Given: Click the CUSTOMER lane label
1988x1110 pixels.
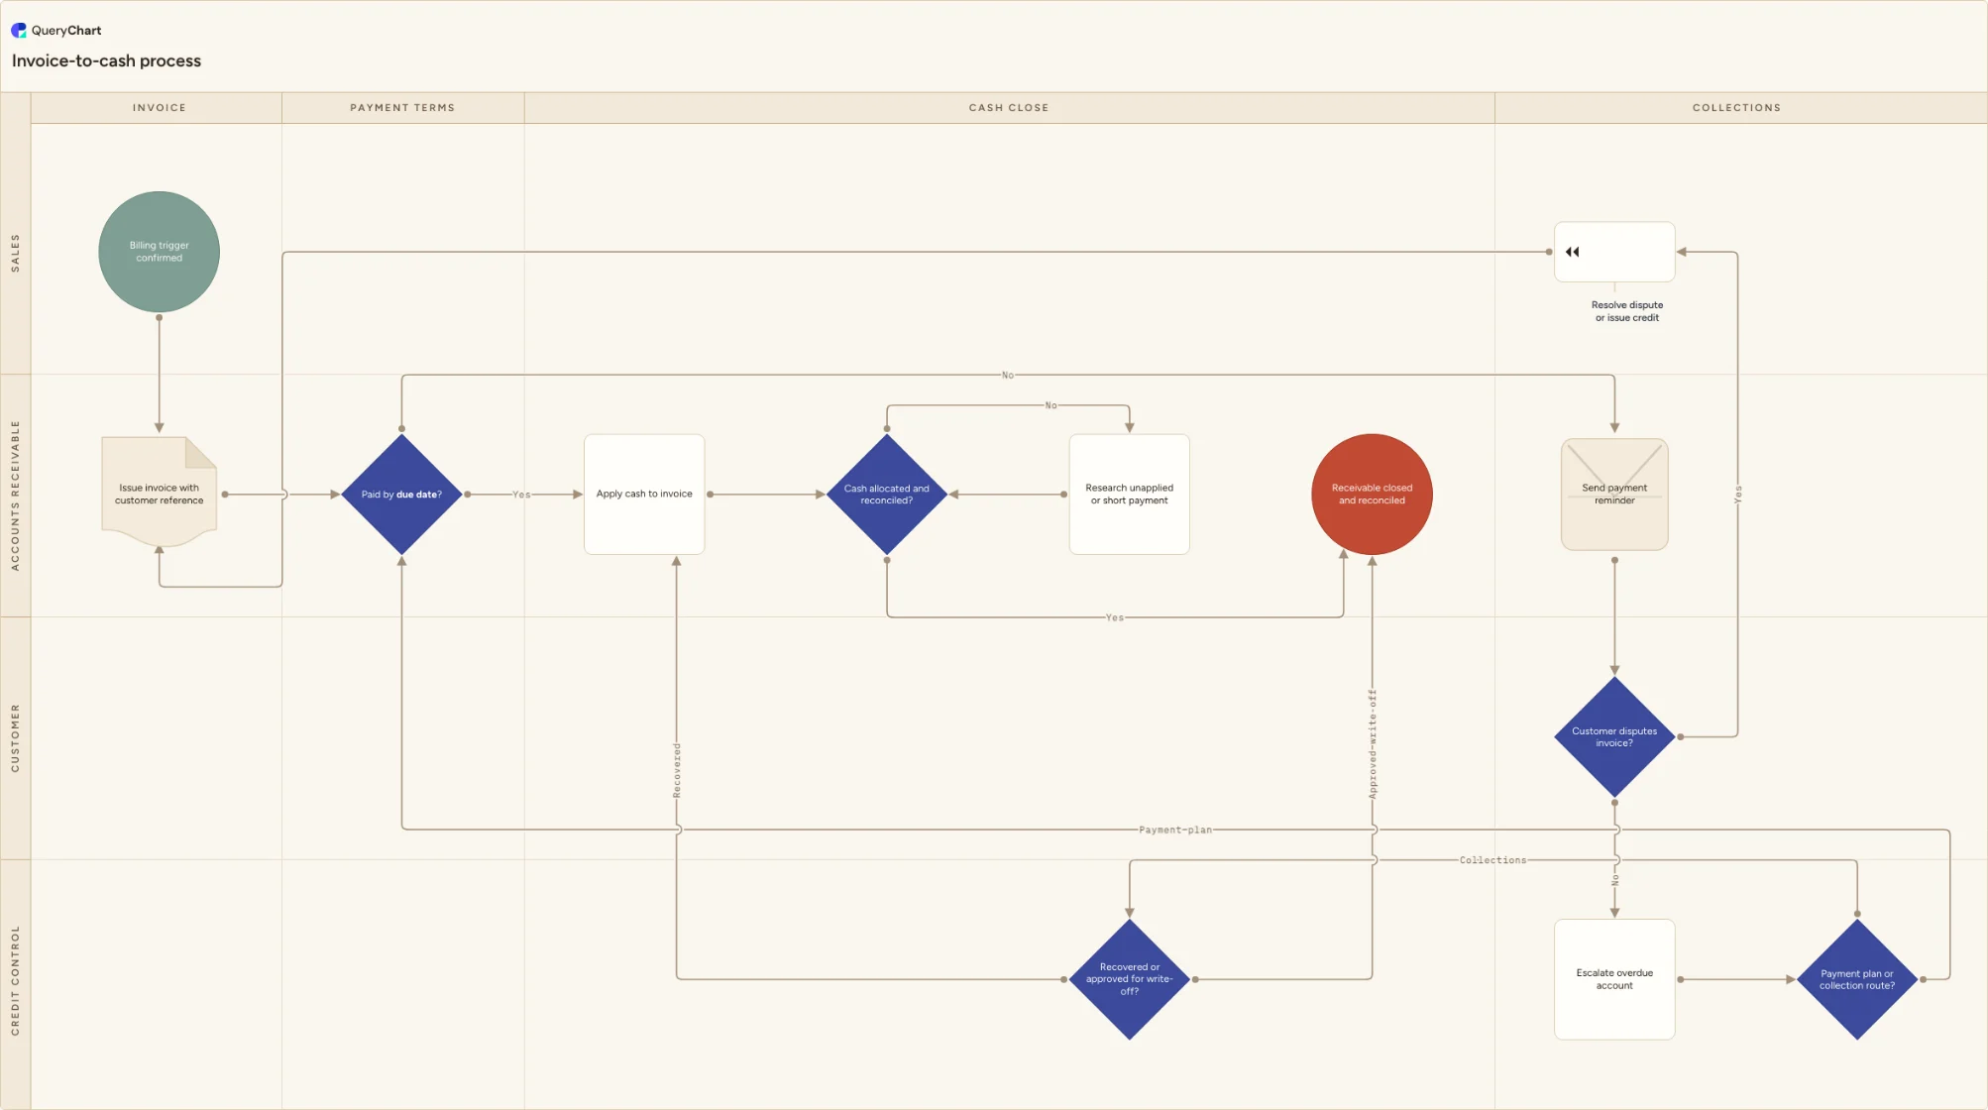Looking at the screenshot, I should [15, 738].
